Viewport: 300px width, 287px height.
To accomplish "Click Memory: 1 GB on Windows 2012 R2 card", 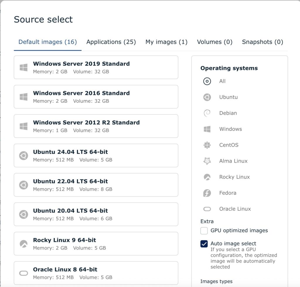I will 50,130.
